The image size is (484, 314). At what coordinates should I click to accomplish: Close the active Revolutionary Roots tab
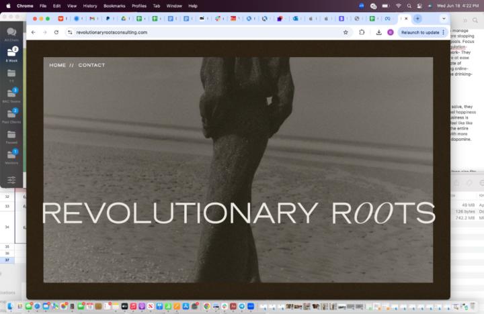[x=406, y=19]
